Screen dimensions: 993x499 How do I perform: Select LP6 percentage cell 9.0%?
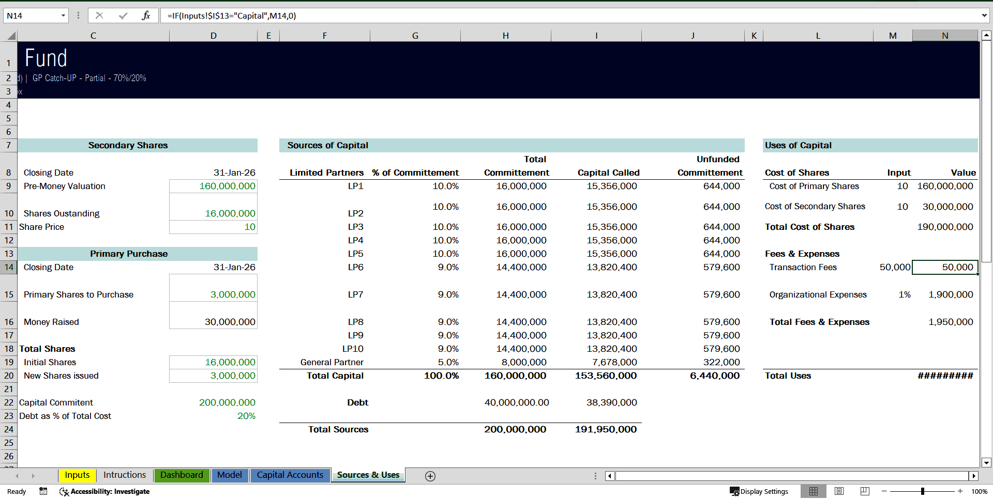[415, 267]
